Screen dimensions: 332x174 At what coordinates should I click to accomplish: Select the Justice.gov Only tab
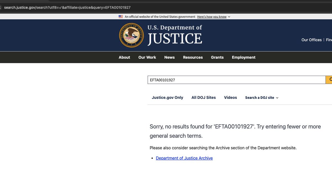click(167, 97)
